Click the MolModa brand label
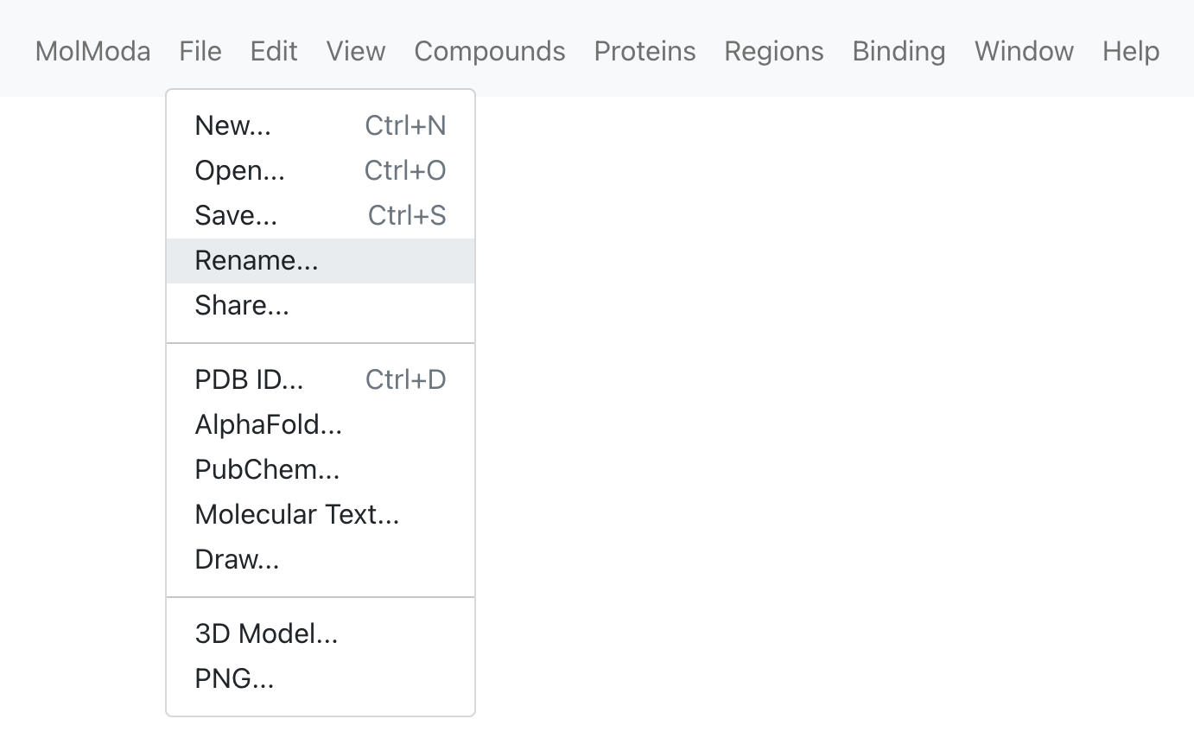Image resolution: width=1194 pixels, height=738 pixels. [92, 51]
